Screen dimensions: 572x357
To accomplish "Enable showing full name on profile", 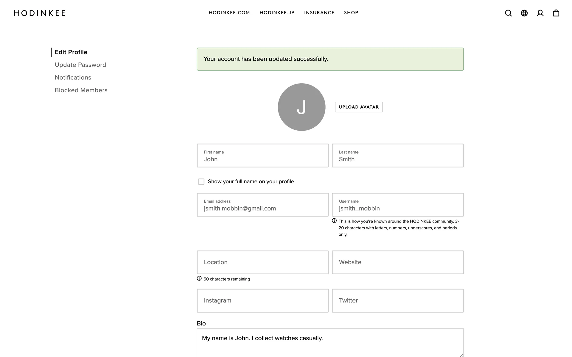I will [x=201, y=182].
